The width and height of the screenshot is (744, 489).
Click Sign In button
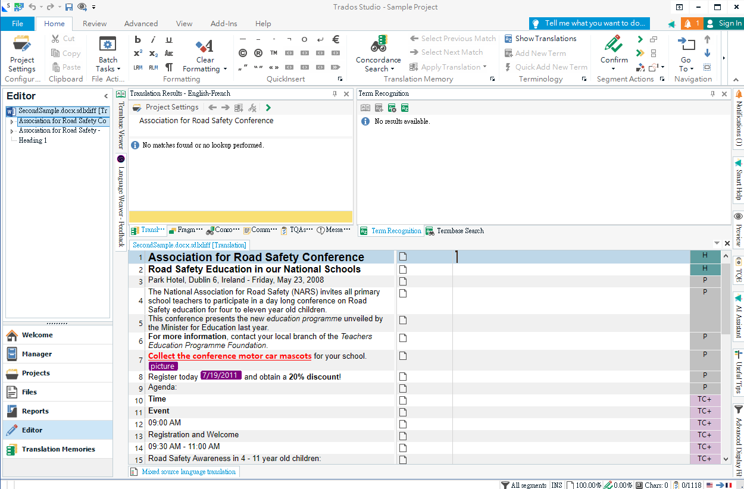pyautogui.click(x=724, y=24)
